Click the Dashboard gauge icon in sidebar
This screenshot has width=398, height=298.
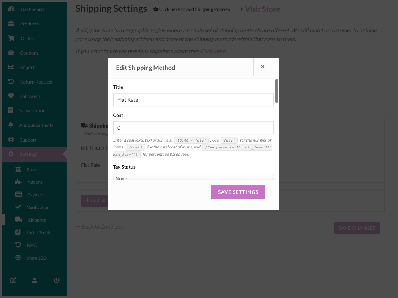pyautogui.click(x=11, y=9)
